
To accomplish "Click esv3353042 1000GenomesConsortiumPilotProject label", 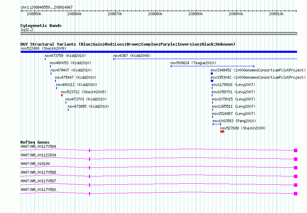I will [258, 77].
